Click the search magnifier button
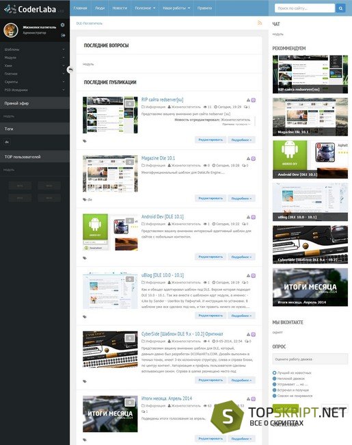 point(340,8)
